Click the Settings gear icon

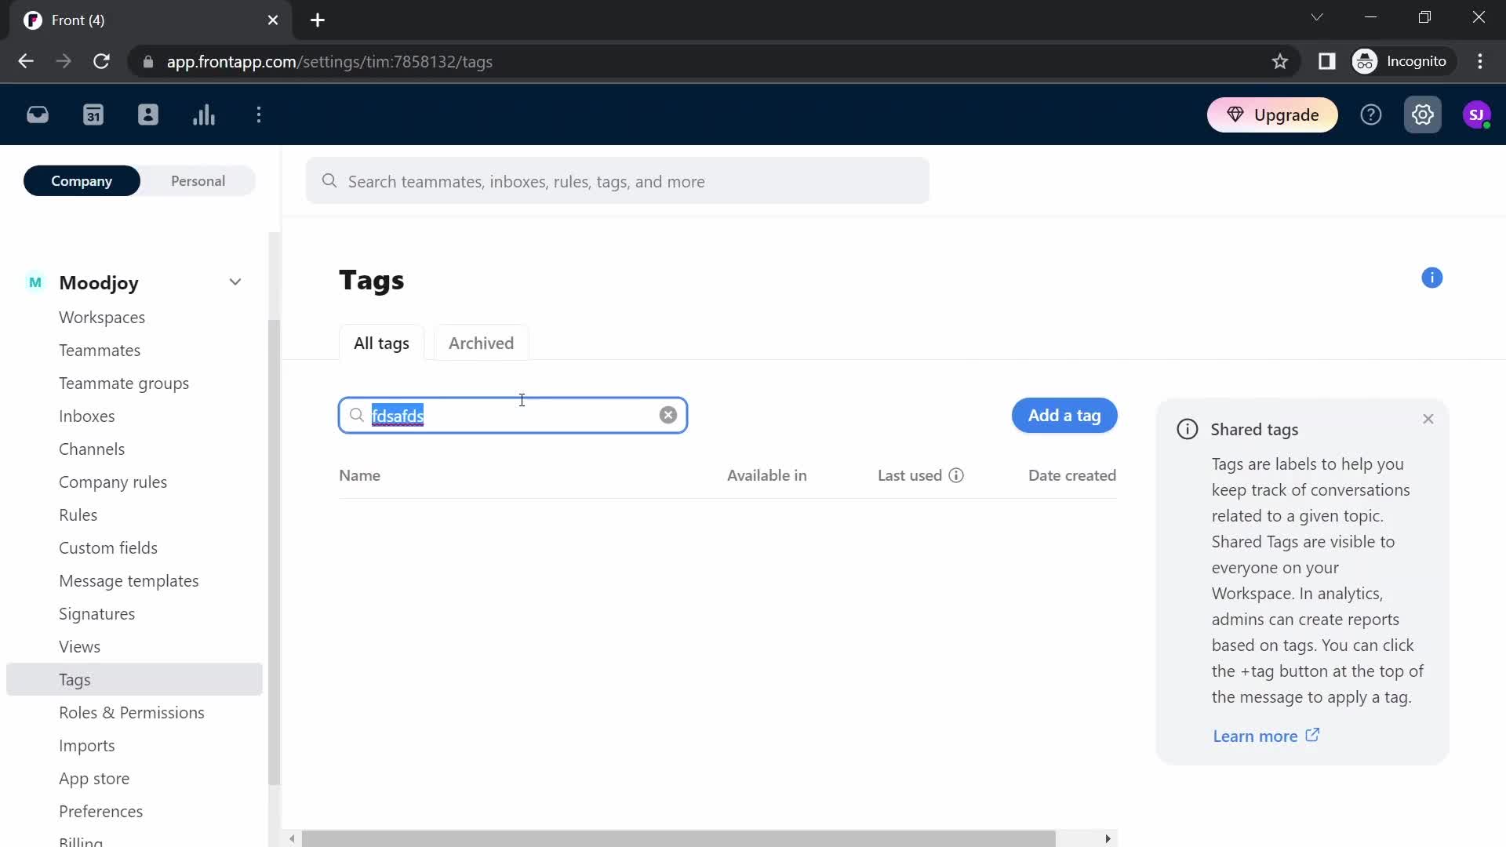pyautogui.click(x=1423, y=115)
